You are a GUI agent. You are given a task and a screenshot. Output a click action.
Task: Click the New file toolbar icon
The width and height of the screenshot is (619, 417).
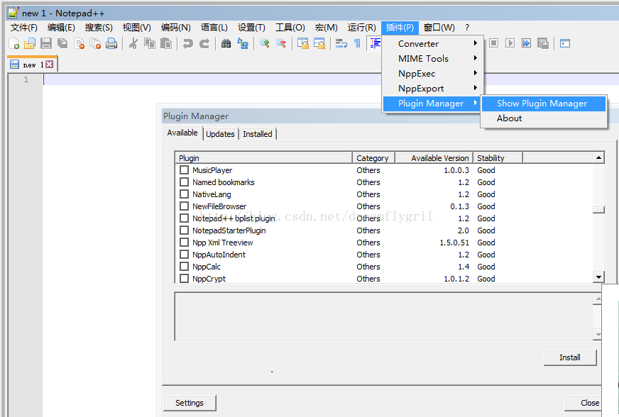pyautogui.click(x=13, y=43)
